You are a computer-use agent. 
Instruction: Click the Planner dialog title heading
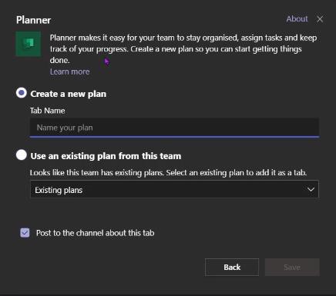[x=33, y=20]
